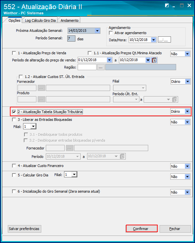Open calendar icon beside price period 10/12/2018
Viewport: 195px width, 243px height.
pos(154,60)
